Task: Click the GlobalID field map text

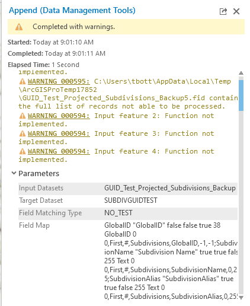Action: point(171,260)
